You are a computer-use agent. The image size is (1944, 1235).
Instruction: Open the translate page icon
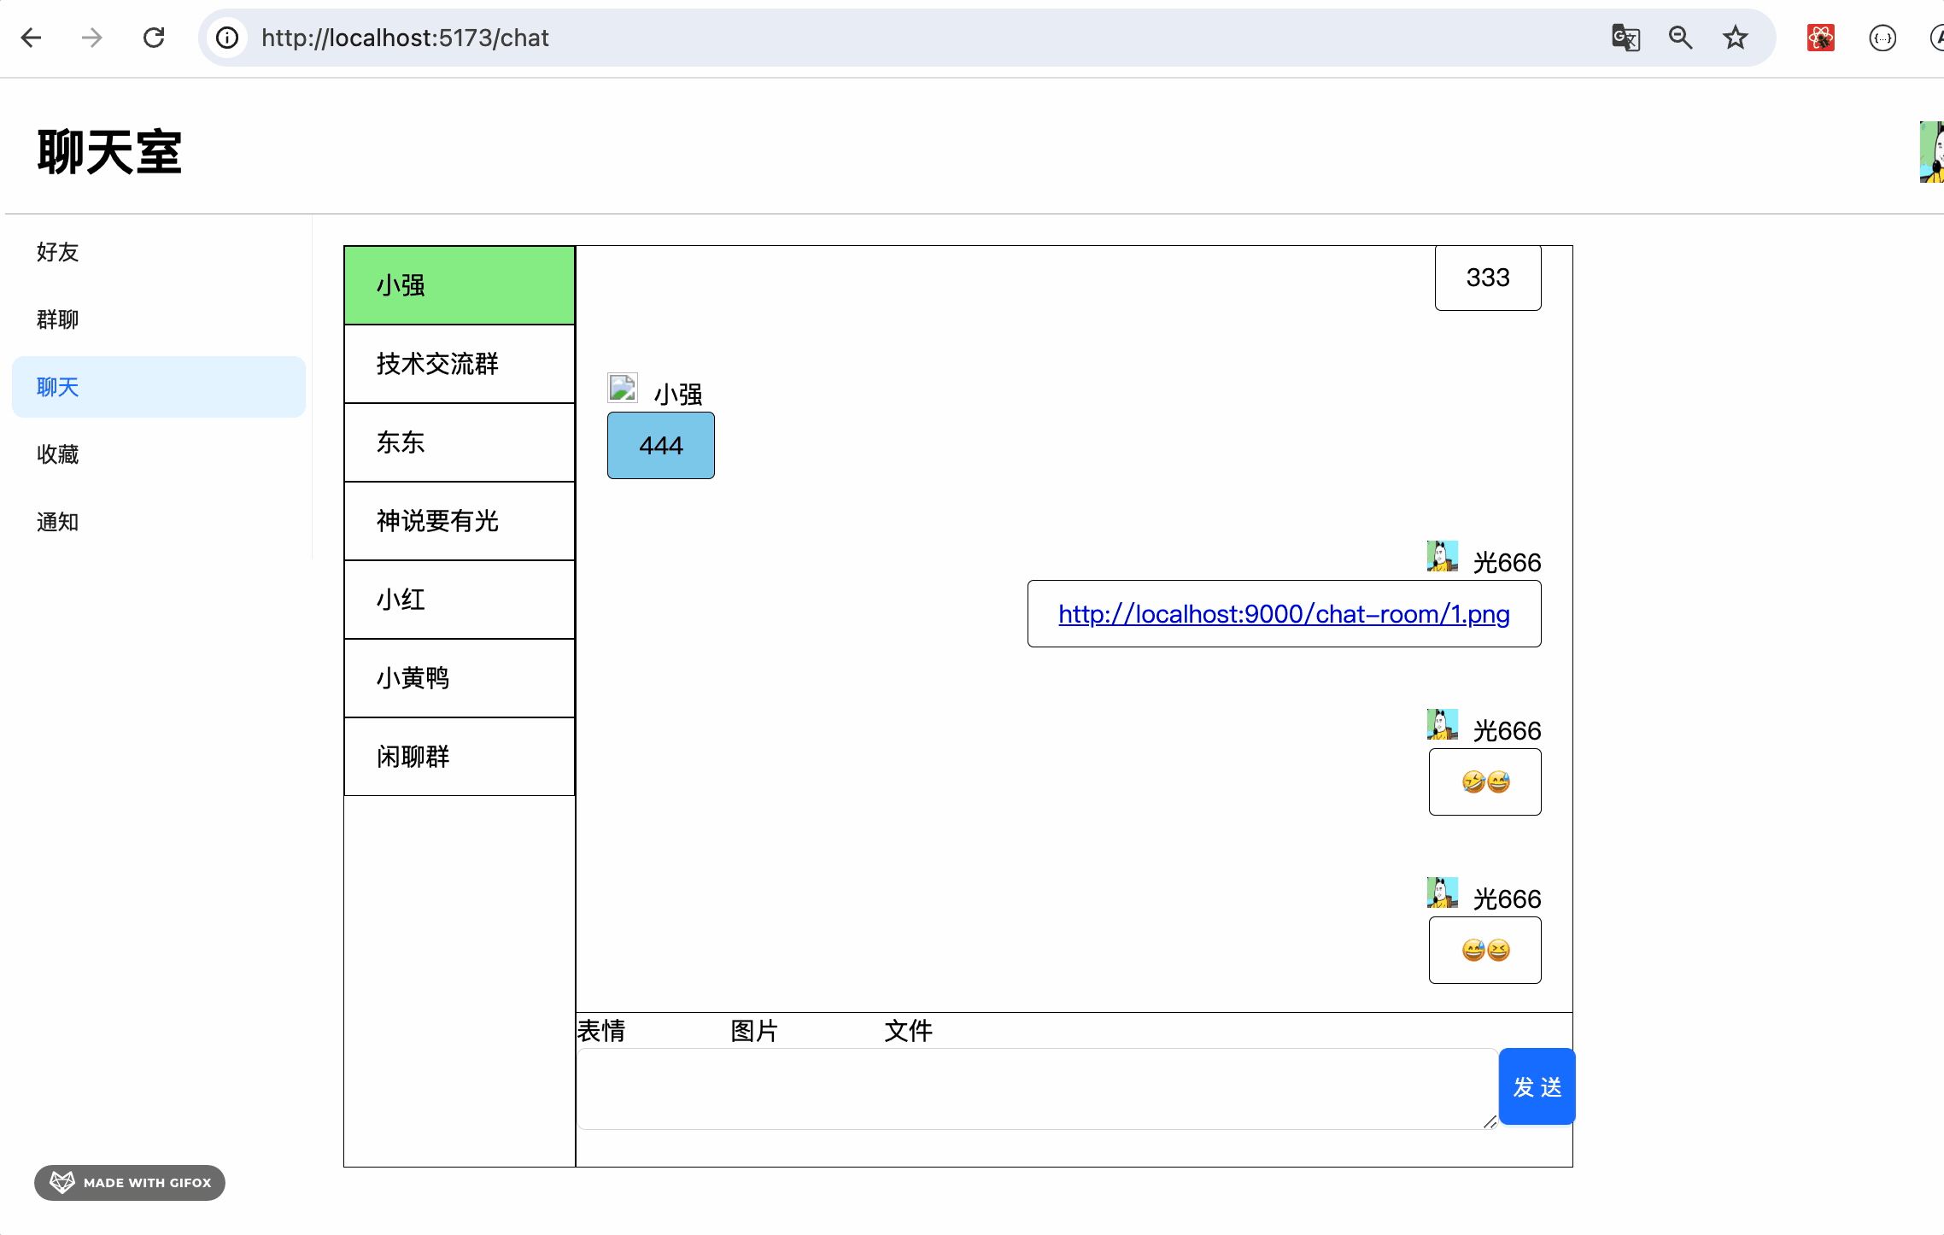(x=1625, y=38)
